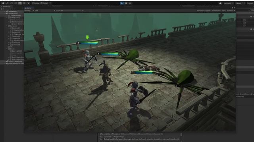Open the Account dropdown
254x142 pixels.
click(x=229, y=3)
